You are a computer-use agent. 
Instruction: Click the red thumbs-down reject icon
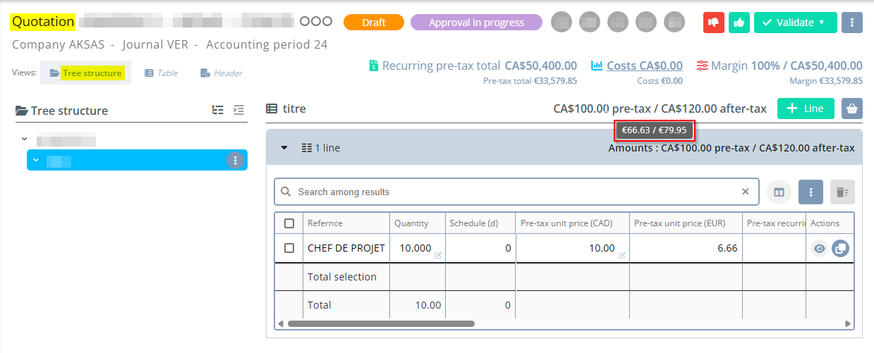(714, 23)
